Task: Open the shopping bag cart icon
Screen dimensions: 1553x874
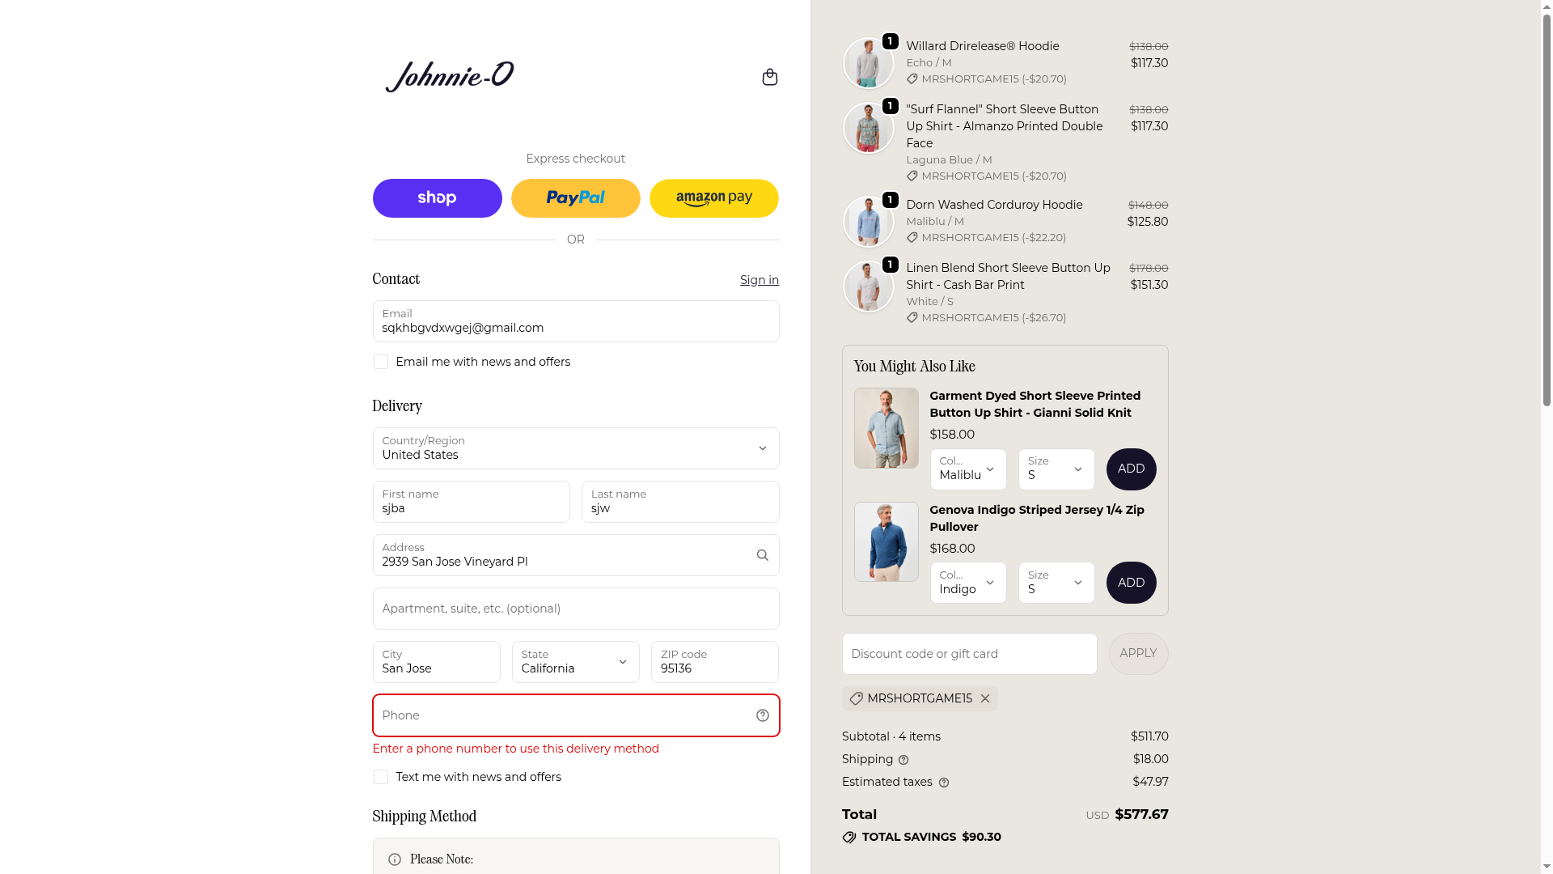Action: click(x=769, y=77)
